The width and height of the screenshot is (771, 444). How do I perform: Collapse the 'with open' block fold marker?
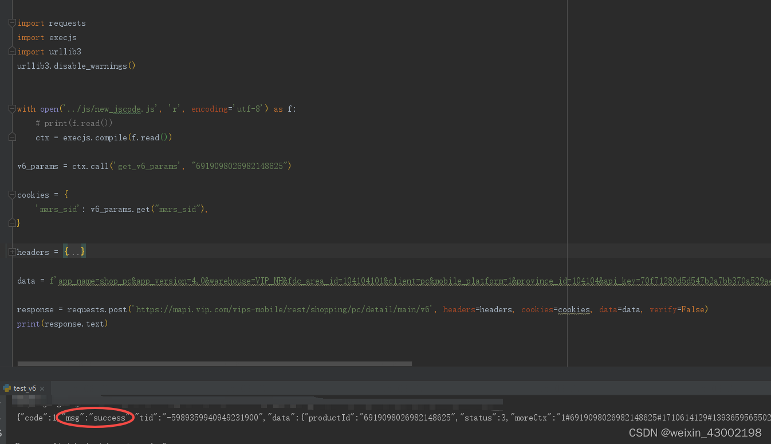(12, 109)
